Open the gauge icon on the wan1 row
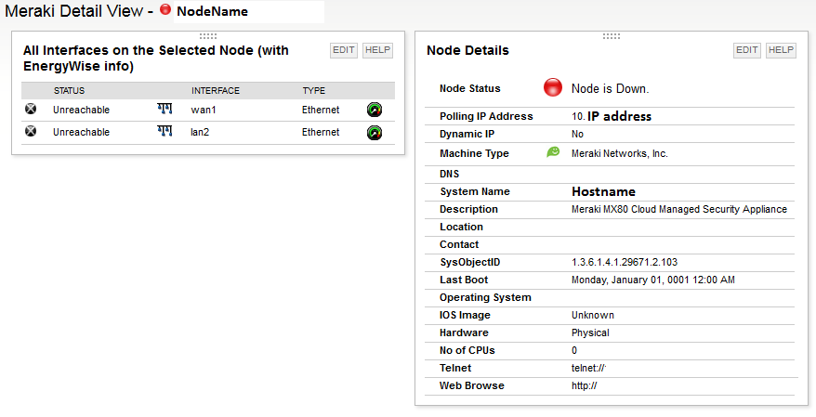816x417 pixels. (x=375, y=110)
